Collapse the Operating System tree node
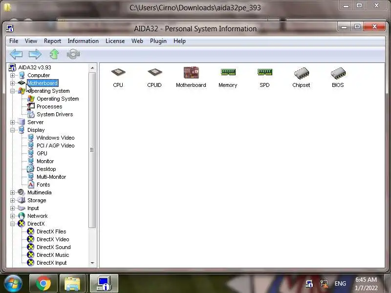 (12, 91)
